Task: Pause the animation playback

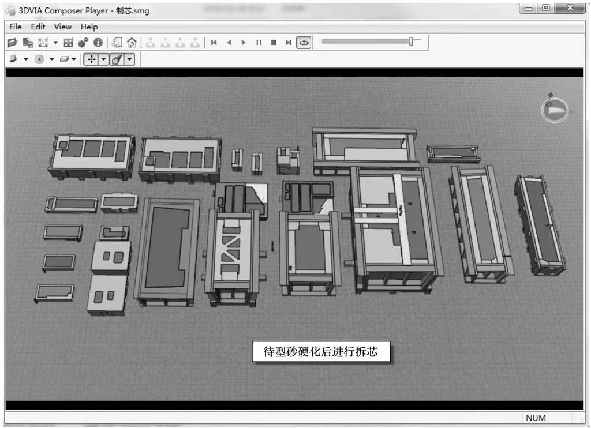Action: [259, 43]
